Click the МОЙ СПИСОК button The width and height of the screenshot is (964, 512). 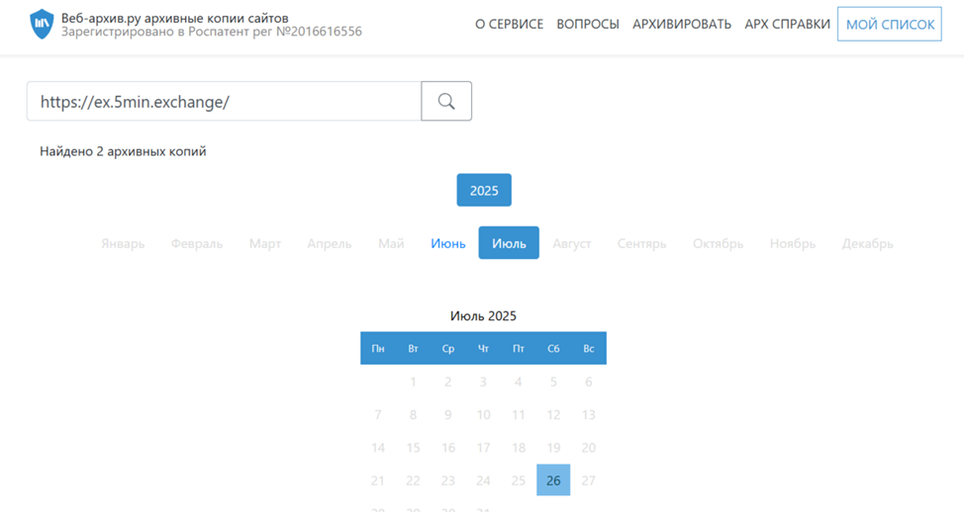(x=890, y=24)
